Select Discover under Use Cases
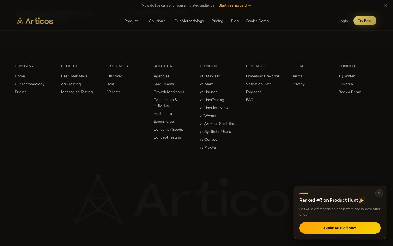The height and width of the screenshot is (246, 393). (x=115, y=76)
